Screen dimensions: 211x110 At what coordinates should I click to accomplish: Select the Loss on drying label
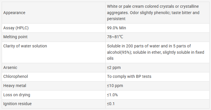pyautogui.click(x=17, y=95)
